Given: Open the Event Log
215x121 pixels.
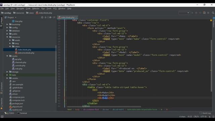Looking at the screenshot, I should coord(205,113).
